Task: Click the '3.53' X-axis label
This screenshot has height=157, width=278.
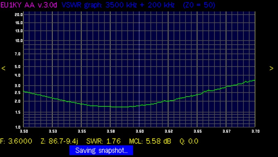Action: click(53, 131)
